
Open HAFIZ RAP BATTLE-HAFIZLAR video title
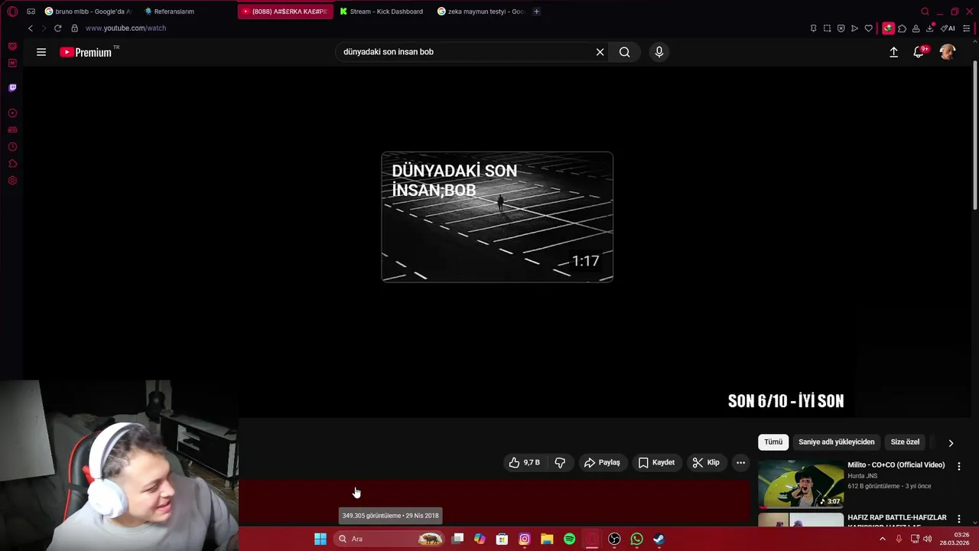pyautogui.click(x=897, y=517)
